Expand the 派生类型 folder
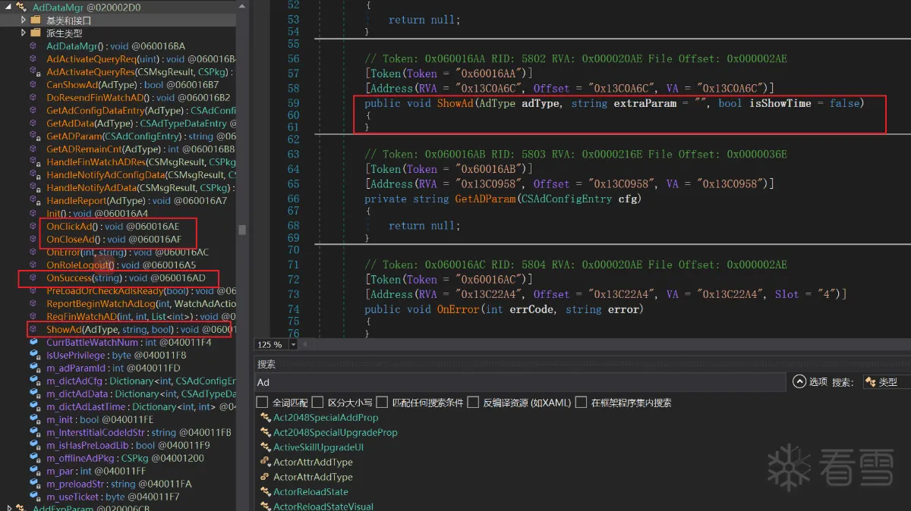 coord(24,33)
